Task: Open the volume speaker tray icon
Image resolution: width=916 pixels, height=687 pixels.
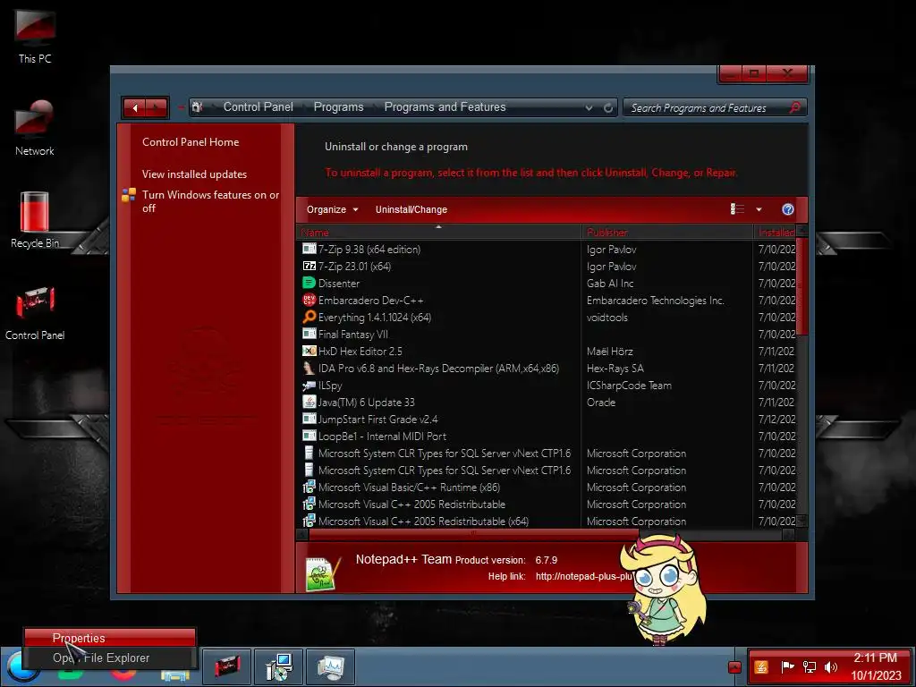Action: [x=830, y=666]
